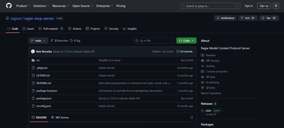The width and height of the screenshot is (284, 128).
Task: Click the package.json file icon
Action: click(33, 98)
